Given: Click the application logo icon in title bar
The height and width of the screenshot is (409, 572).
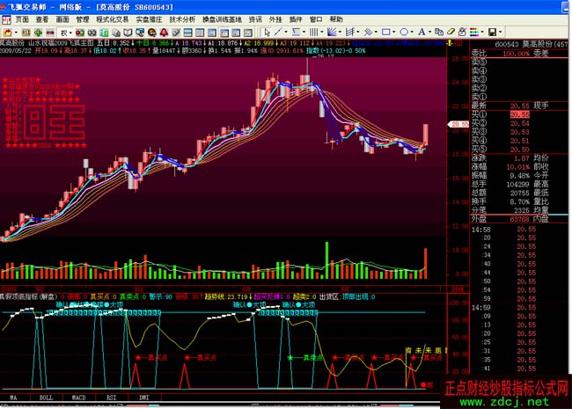Looking at the screenshot, I should (6, 5).
